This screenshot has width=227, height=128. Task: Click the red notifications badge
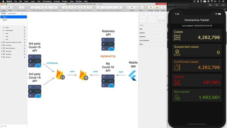click(x=161, y=4)
